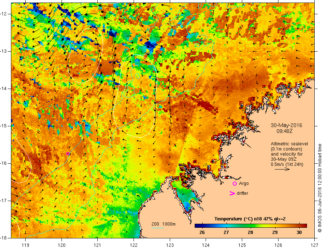Click the temperature color bar
The height and width of the screenshot is (249, 322).
(251, 226)
